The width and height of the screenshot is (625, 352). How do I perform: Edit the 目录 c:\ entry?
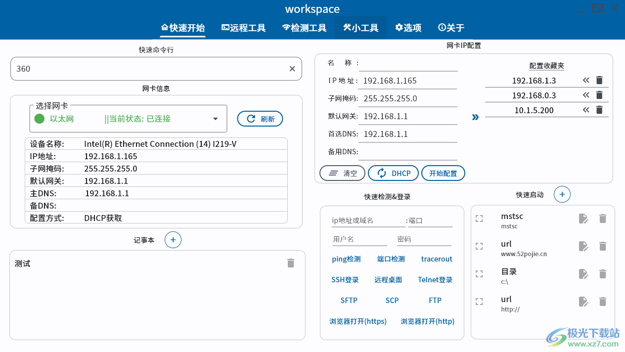tap(583, 274)
